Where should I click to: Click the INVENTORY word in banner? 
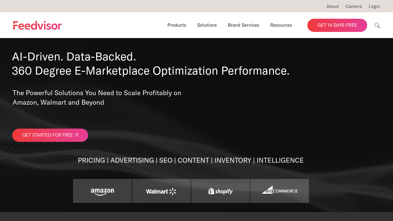tap(233, 161)
